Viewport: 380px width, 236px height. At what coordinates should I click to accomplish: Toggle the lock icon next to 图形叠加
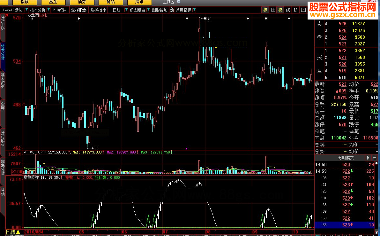[172, 10]
